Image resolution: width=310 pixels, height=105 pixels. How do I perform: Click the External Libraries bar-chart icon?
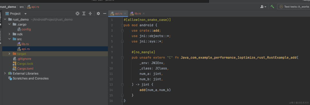[x=10, y=73]
